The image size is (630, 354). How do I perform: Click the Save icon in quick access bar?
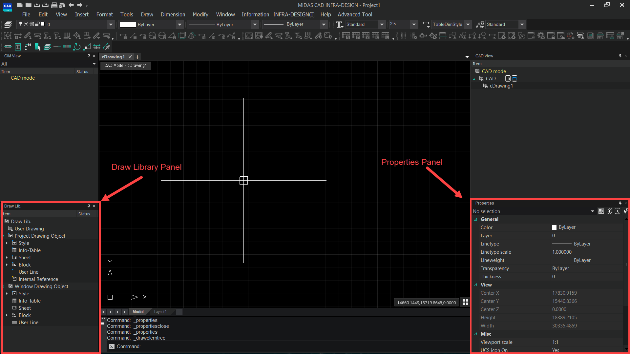point(37,5)
